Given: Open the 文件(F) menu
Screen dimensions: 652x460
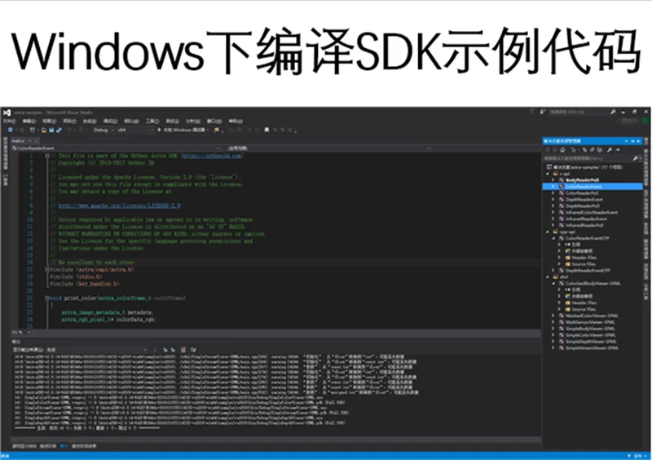Looking at the screenshot, I should 9,122.
